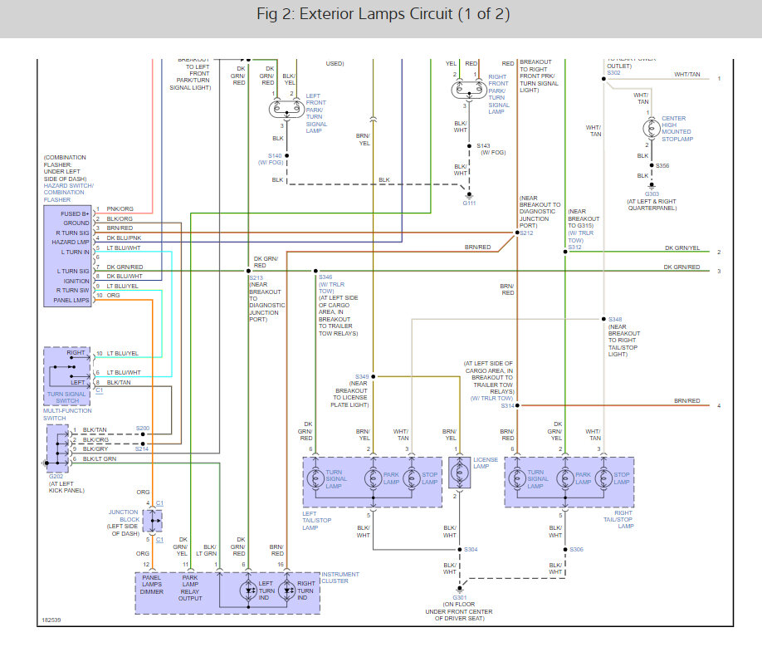762x647 pixels.
Task: Click the S214 splice label
Action: click(x=142, y=448)
